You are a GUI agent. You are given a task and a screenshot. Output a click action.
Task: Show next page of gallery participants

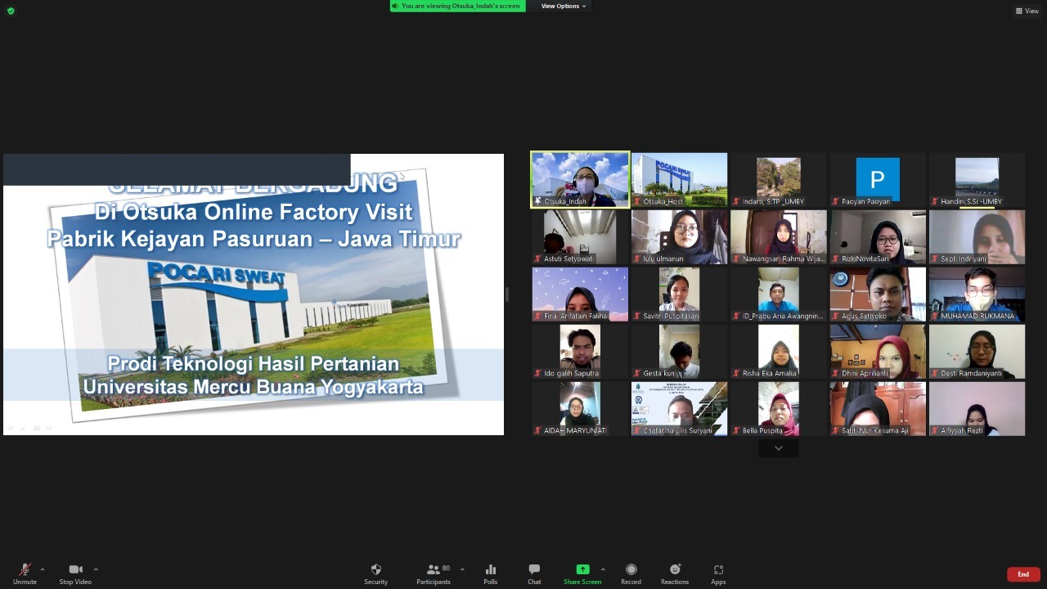779,448
